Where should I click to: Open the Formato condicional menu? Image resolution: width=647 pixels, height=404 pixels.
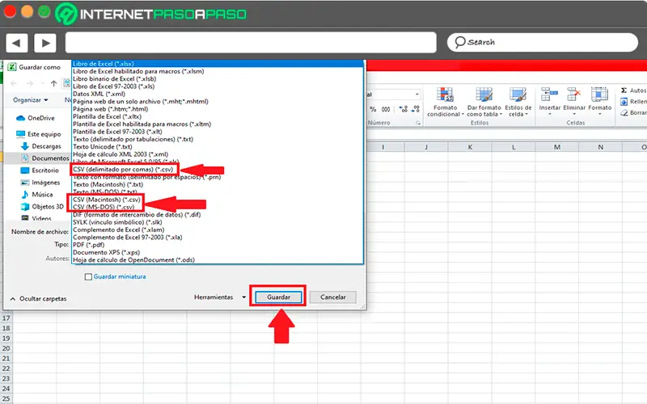point(446,102)
